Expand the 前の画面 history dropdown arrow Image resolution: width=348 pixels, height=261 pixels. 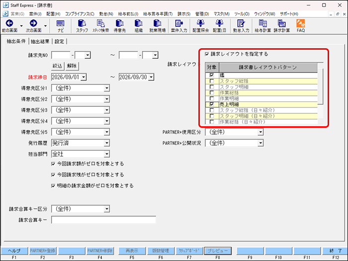coord(21,26)
